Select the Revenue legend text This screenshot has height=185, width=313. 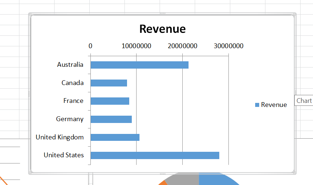[274, 105]
